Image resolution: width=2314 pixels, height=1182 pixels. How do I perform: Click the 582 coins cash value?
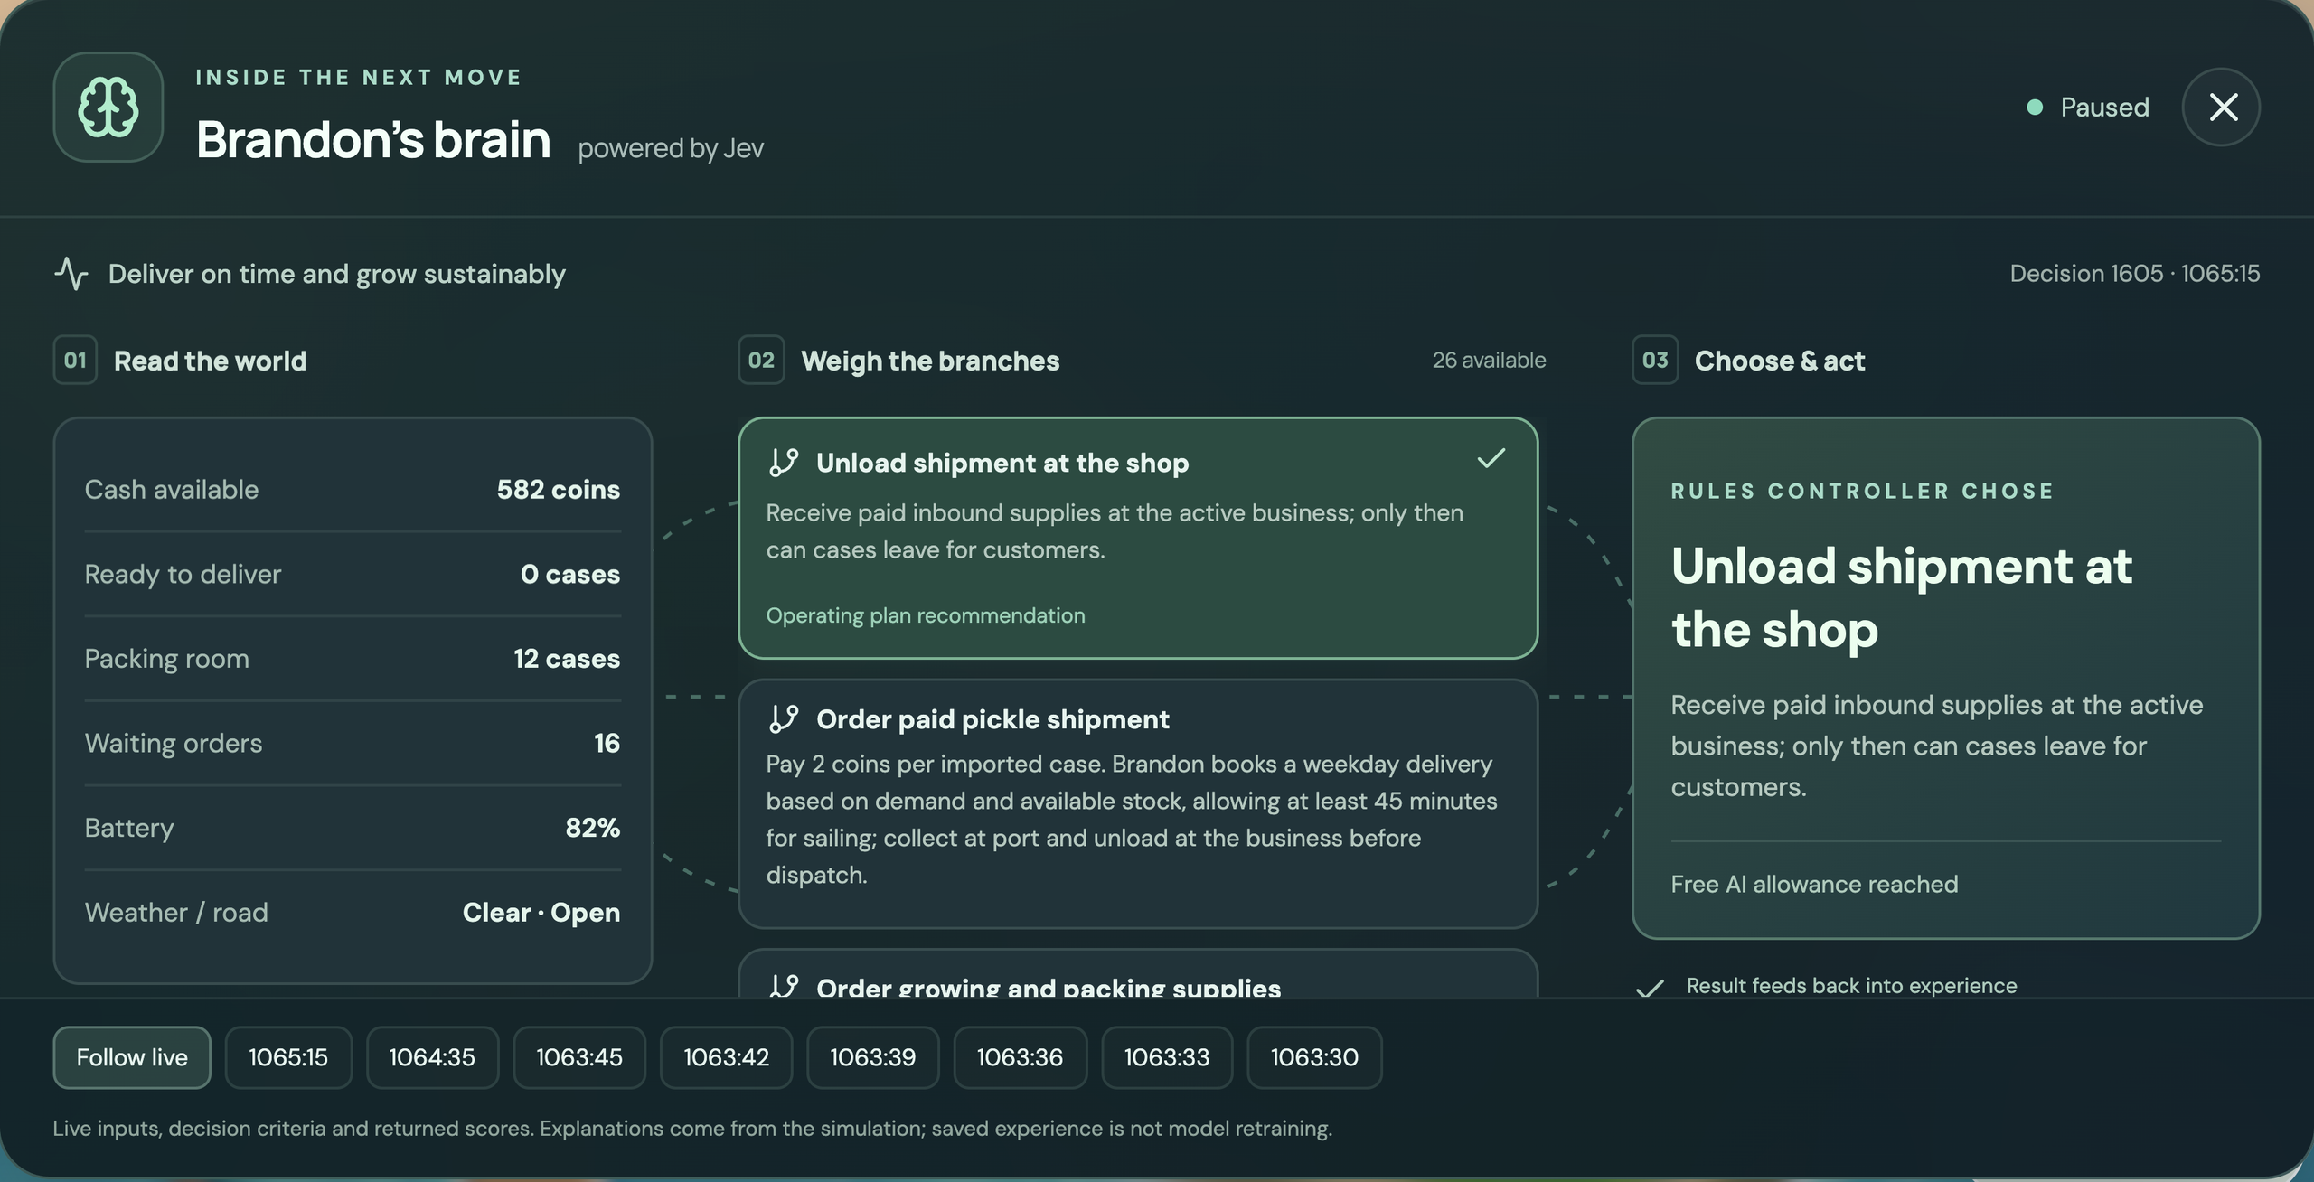(x=559, y=490)
